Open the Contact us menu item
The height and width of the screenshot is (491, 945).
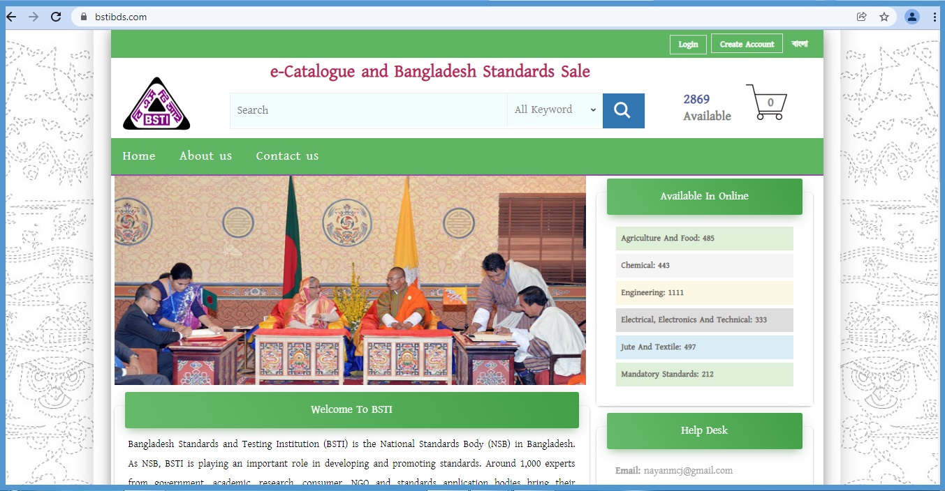(287, 156)
